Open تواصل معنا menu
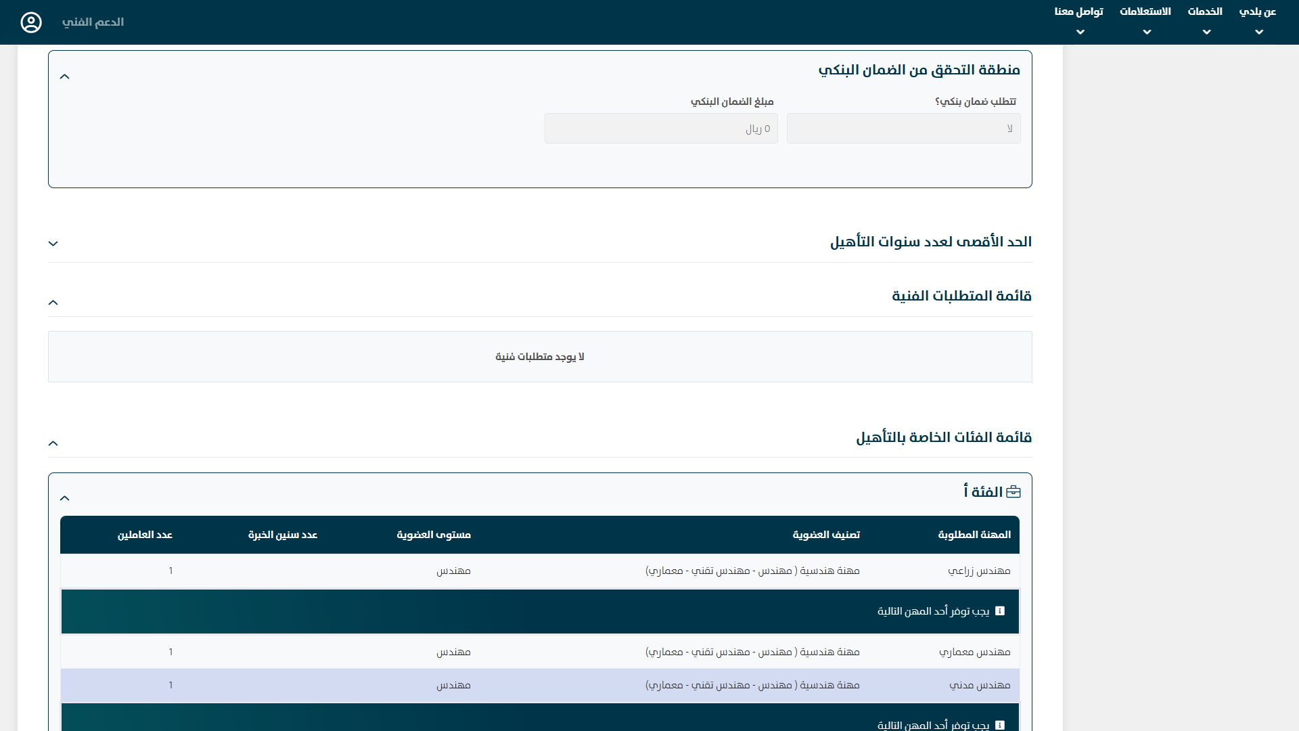The width and height of the screenshot is (1299, 731). [x=1078, y=12]
